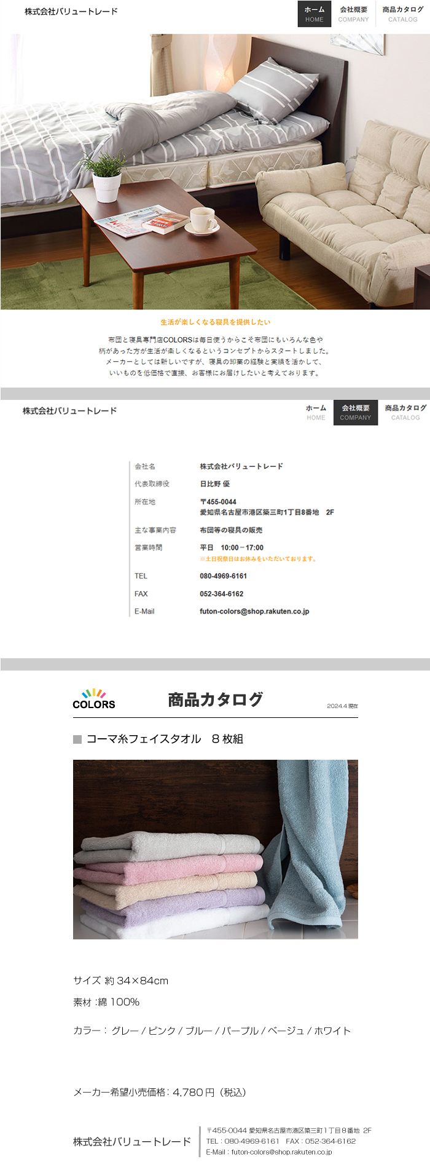Select highlighted 会社概要 COMPANY tab in second header
430x1175 pixels.
[356, 412]
